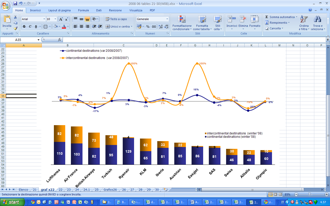
Task: Align text to middle of cell
Action: pyautogui.click(x=81, y=19)
